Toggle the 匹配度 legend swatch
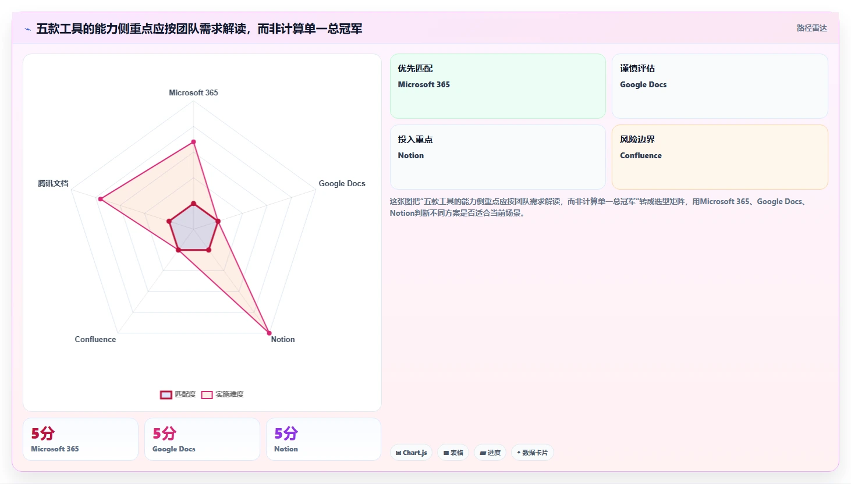Image resolution: width=851 pixels, height=484 pixels. point(166,395)
